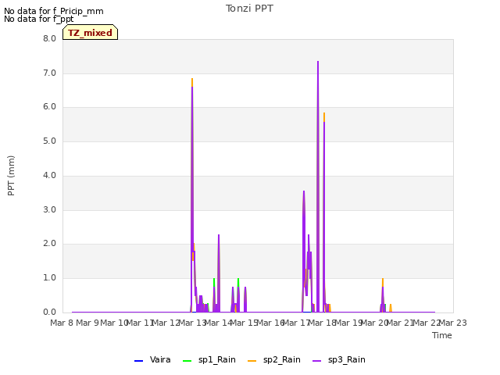Click the Mar 9 x-axis tick label
The width and height of the screenshot is (500, 375).
[x=87, y=323]
